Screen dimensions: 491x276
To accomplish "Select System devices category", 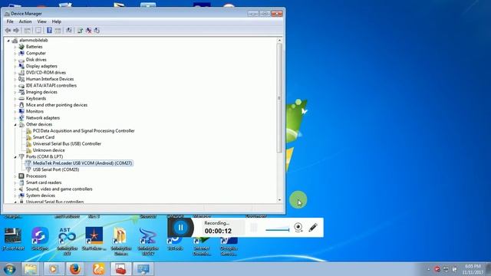I will click(41, 195).
